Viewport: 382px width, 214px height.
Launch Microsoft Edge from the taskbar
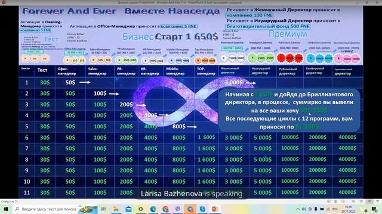[x=153, y=209]
